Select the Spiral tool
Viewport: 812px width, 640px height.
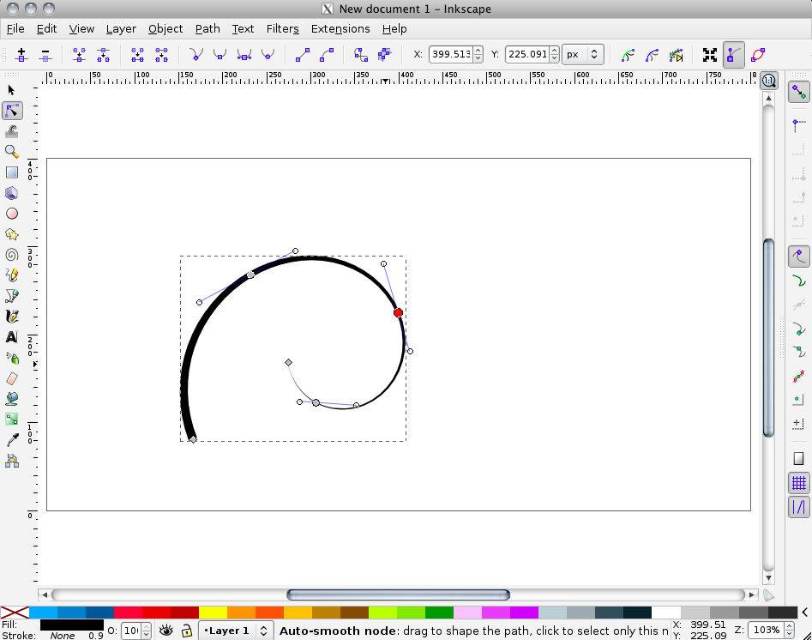12,255
